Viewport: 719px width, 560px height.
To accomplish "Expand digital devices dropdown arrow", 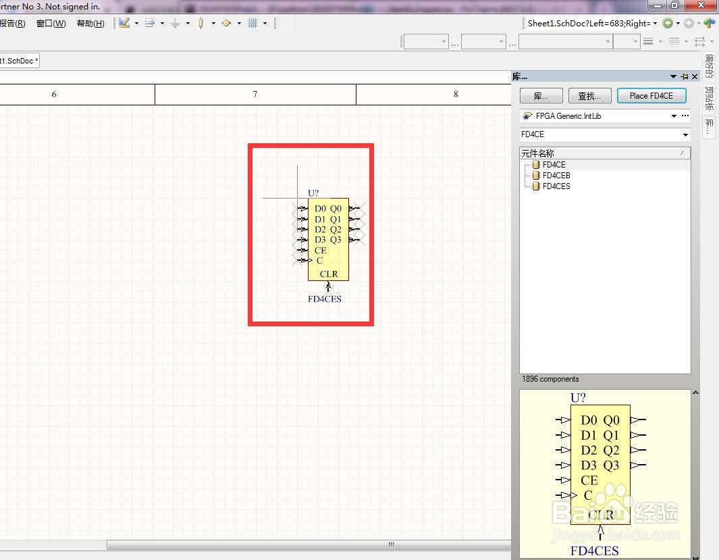I will point(214,24).
